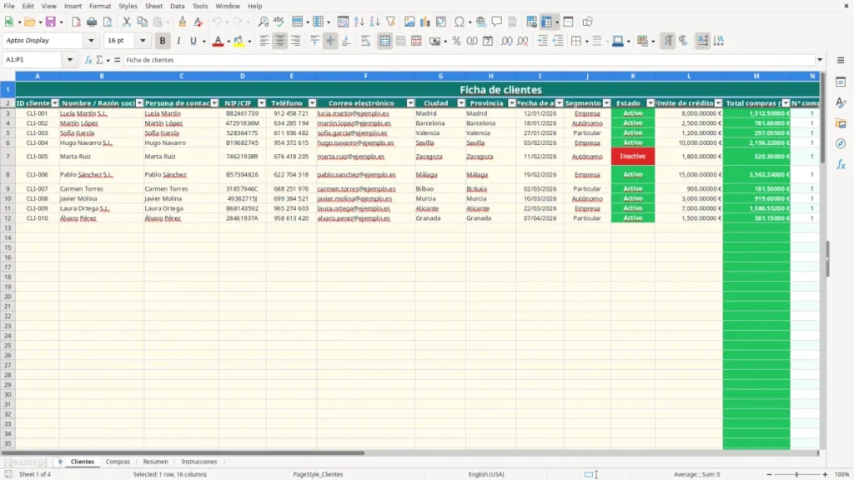Toggle Bold formatting

pos(163,41)
